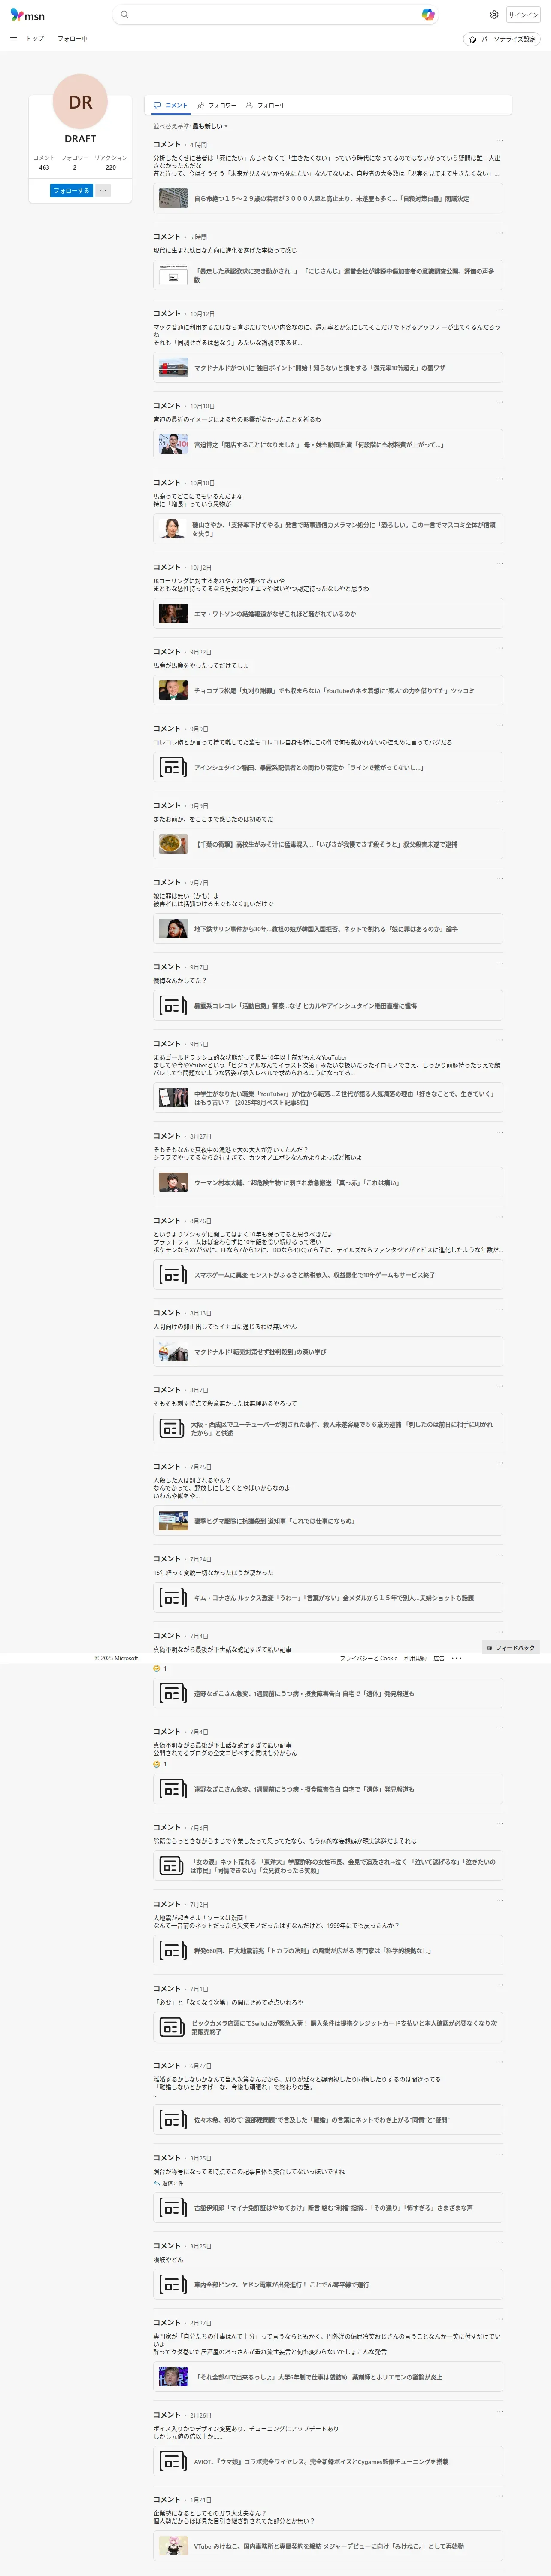Screen dimensions: 551x2576
Task: Open the settings gear icon
Action: pyautogui.click(x=494, y=15)
